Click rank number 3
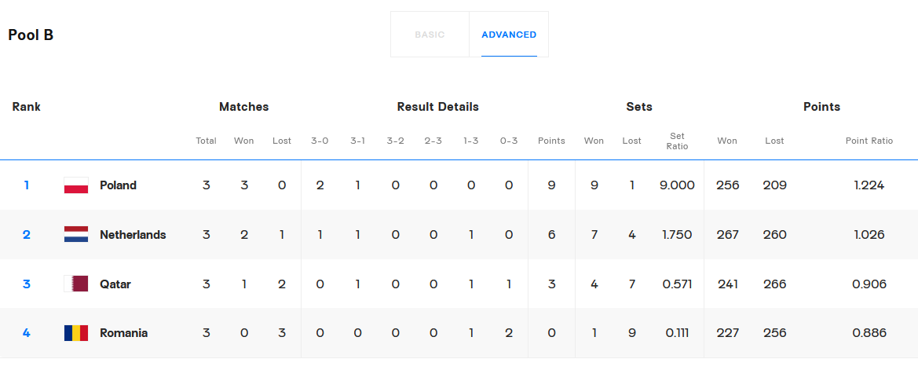This screenshot has width=918, height=370. click(x=27, y=284)
